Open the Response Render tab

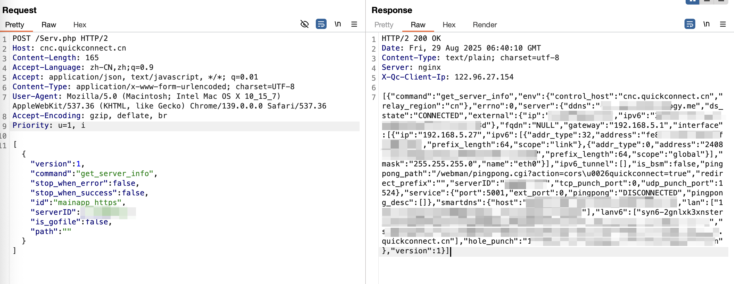(x=484, y=25)
